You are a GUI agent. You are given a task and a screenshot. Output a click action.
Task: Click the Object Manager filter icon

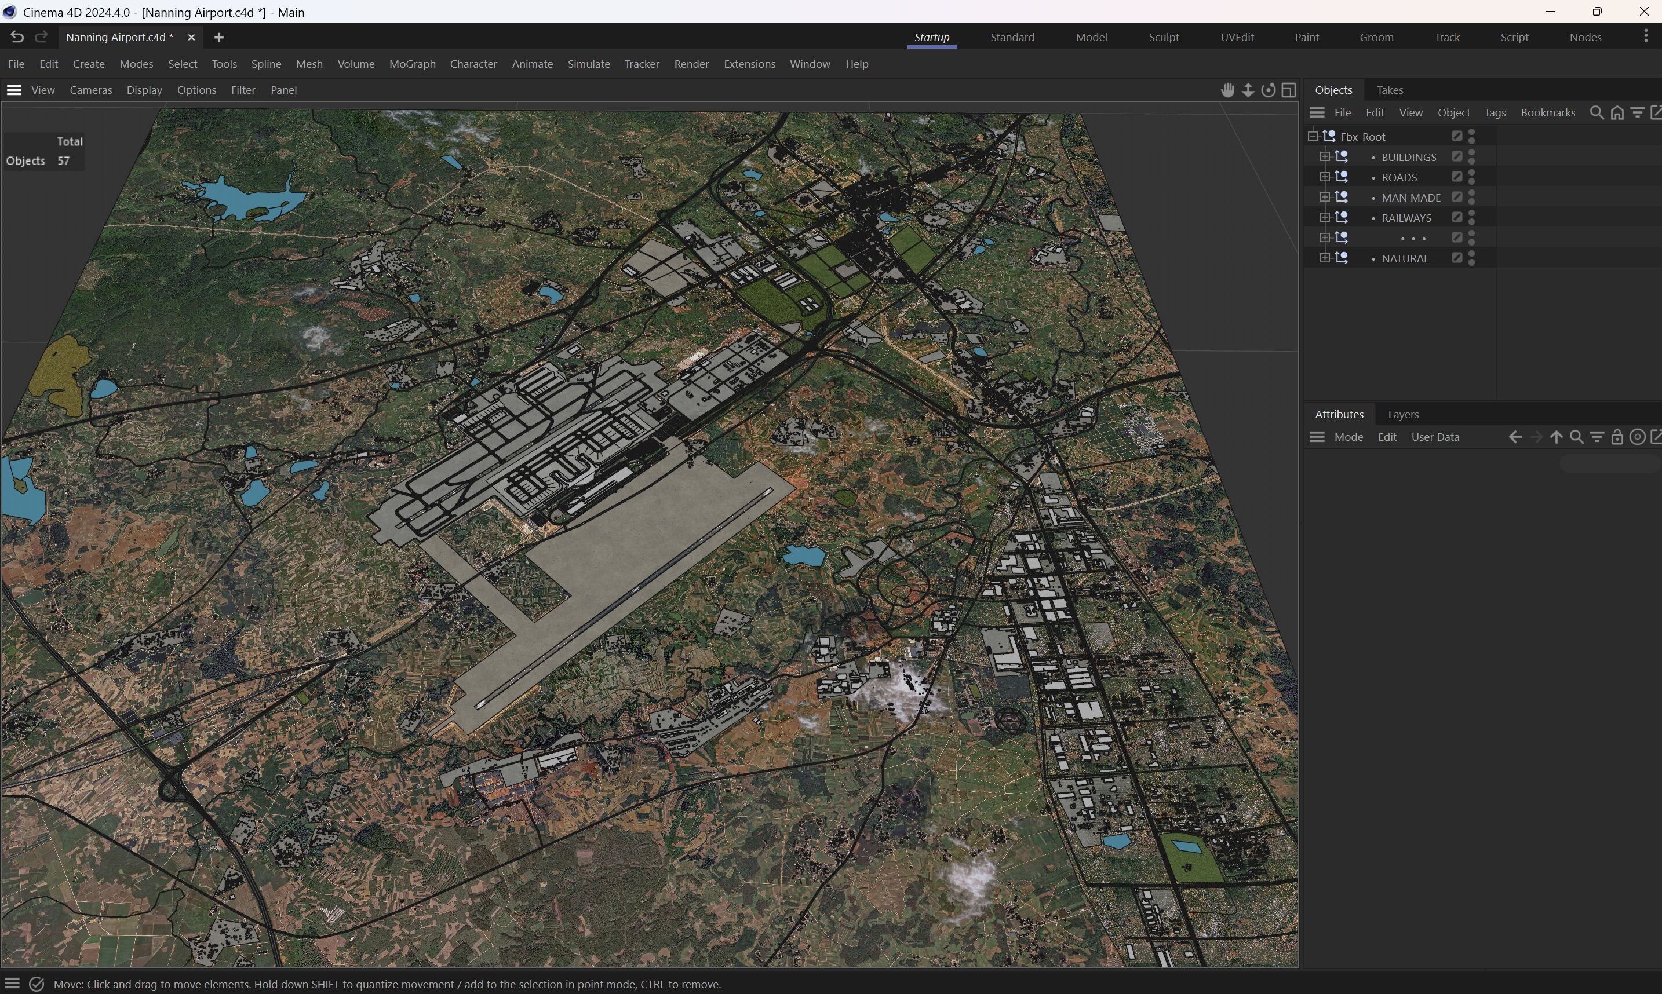(1637, 112)
